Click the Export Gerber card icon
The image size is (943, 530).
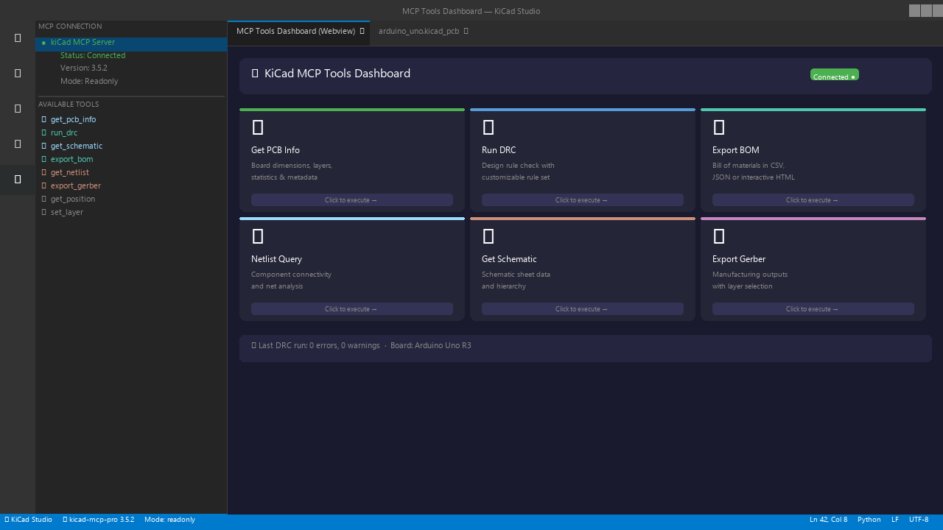(719, 236)
